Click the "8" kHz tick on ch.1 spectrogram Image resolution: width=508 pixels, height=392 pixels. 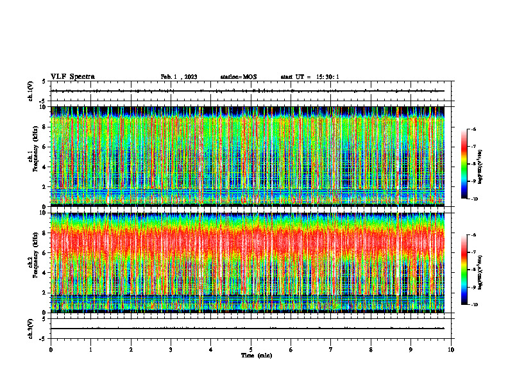point(45,127)
